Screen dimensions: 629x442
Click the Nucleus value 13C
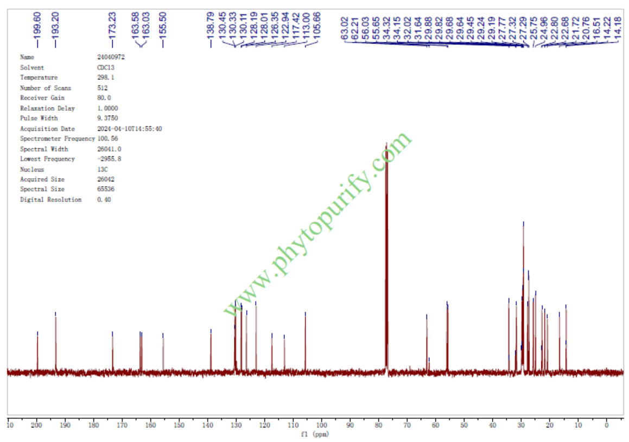101,169
